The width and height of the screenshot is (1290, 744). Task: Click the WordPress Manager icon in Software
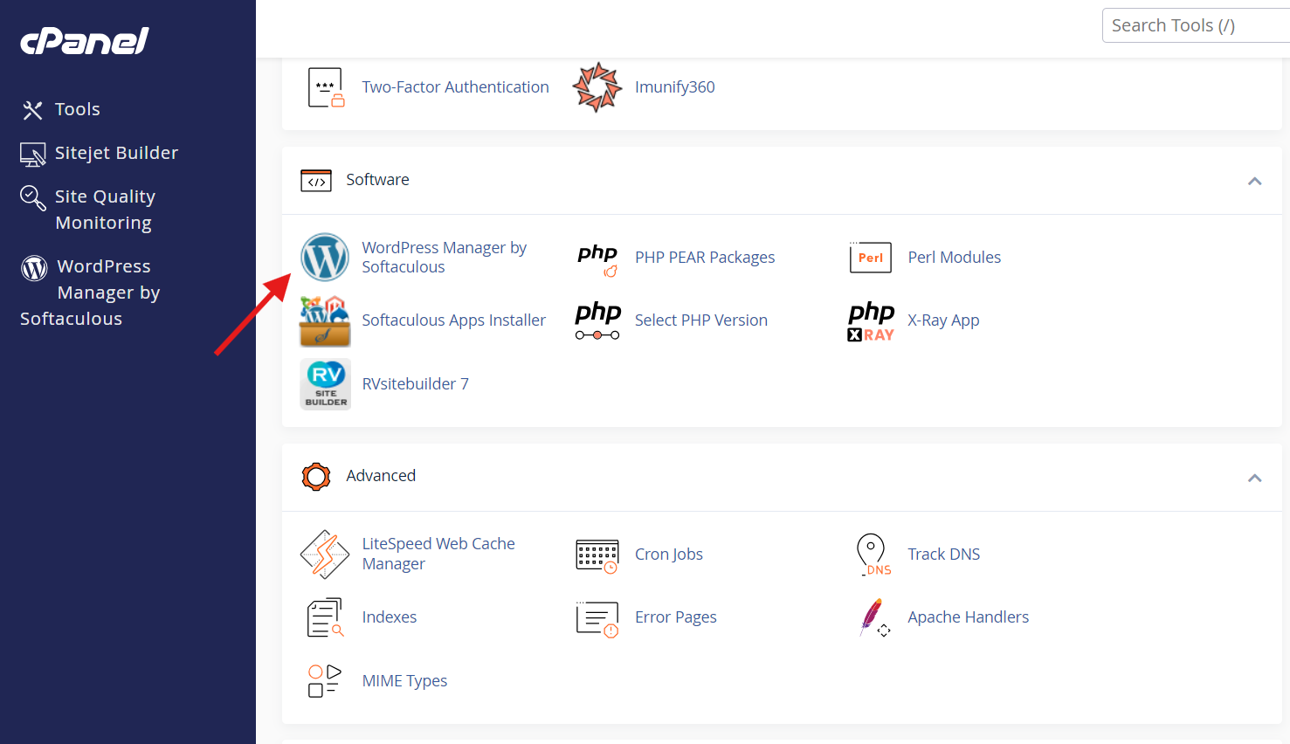pyautogui.click(x=325, y=257)
